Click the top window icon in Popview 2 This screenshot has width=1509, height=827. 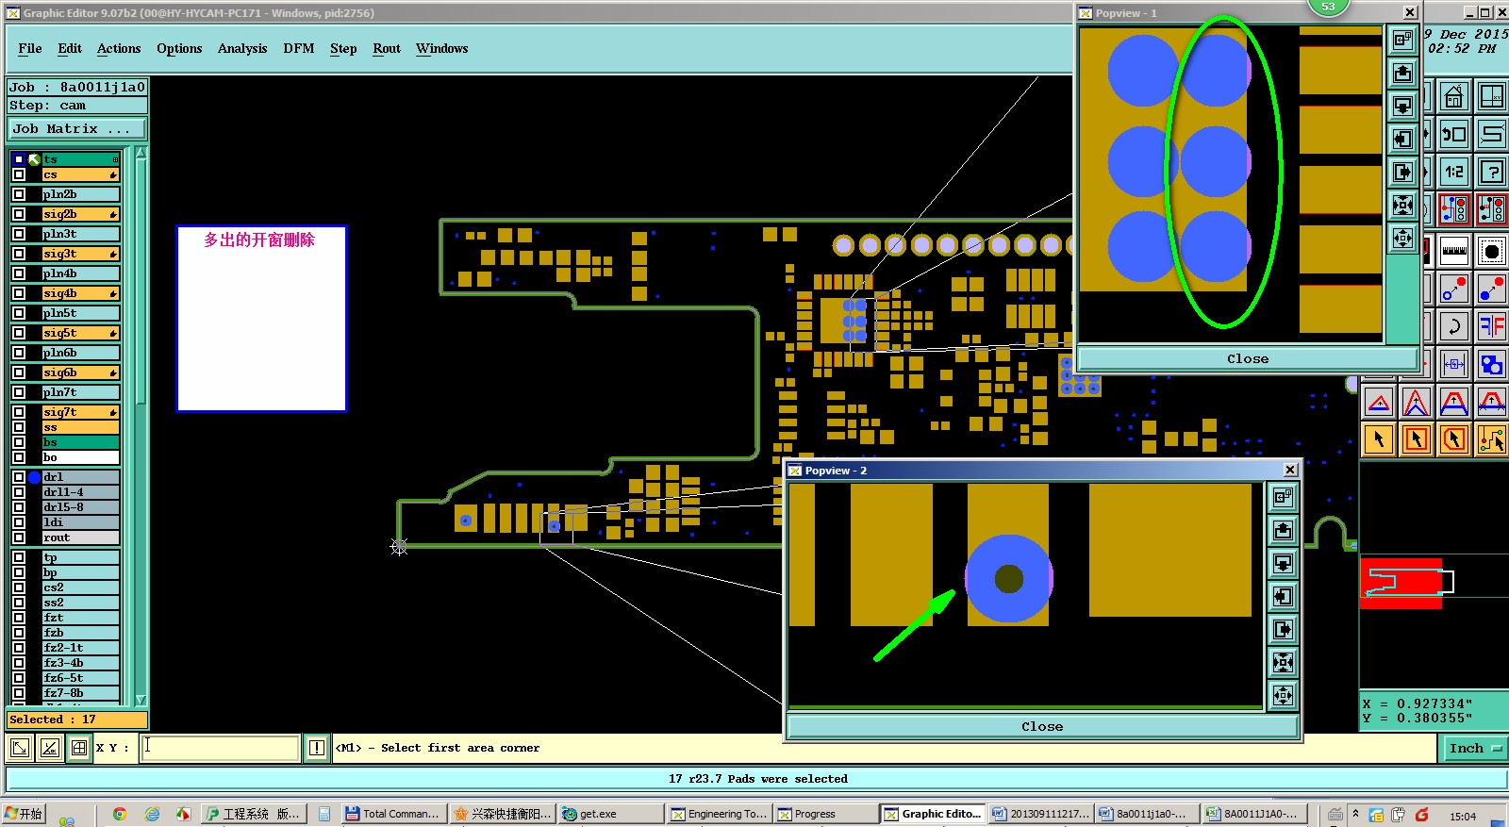[1283, 497]
